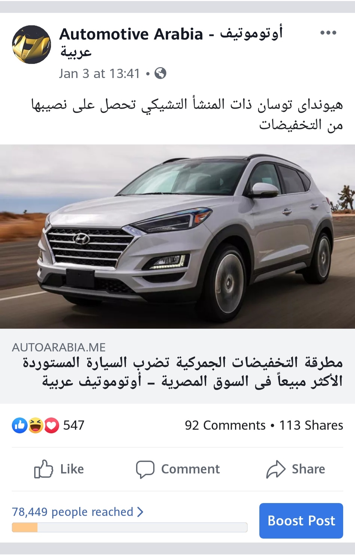355x555 pixels.
Task: Open the Hyundai Tucson article image
Action: [177, 237]
